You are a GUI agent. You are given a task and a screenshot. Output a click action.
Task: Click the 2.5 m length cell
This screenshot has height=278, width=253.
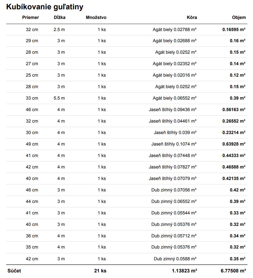coord(59,29)
